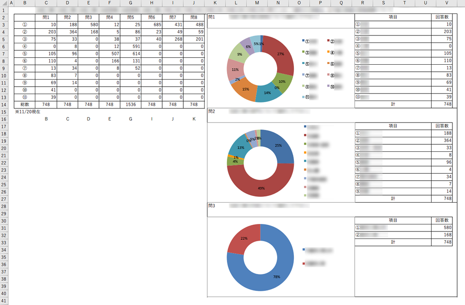This screenshot has width=465, height=305.
Task: Select column V header
Action: click(446, 3)
